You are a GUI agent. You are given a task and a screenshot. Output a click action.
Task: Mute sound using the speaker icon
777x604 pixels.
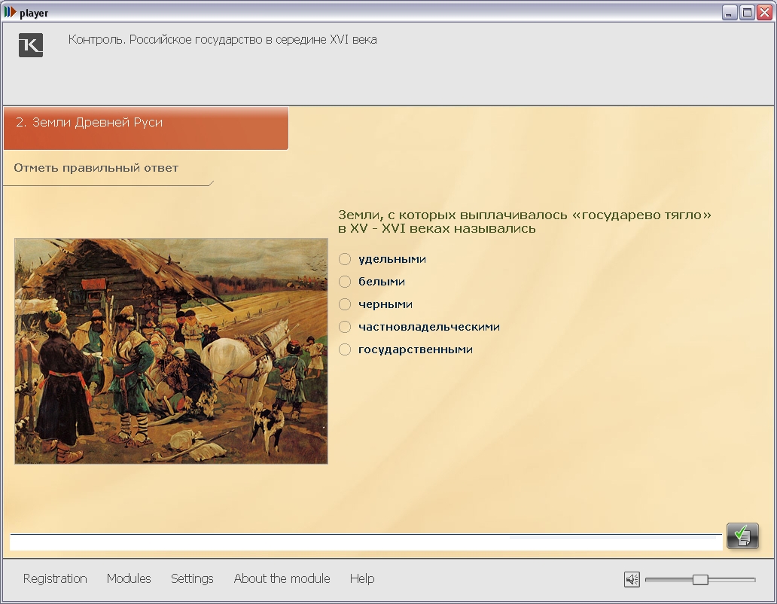(x=632, y=579)
